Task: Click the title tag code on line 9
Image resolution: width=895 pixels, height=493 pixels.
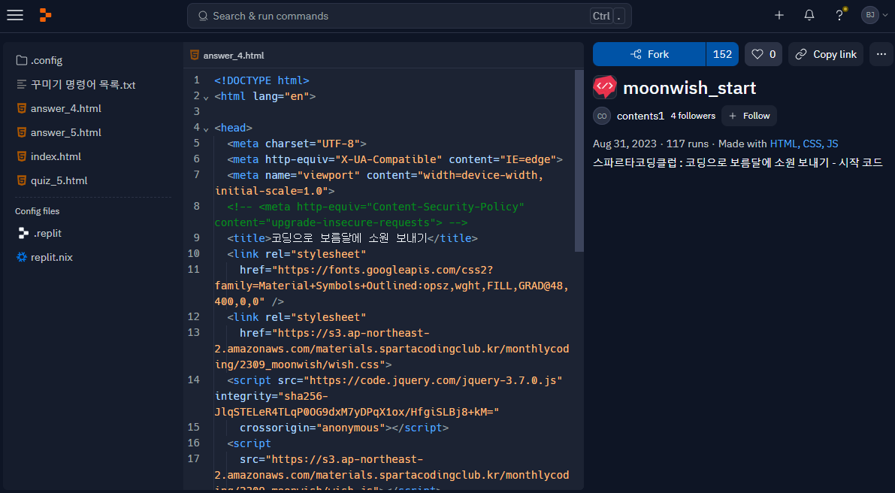Action: click(352, 238)
